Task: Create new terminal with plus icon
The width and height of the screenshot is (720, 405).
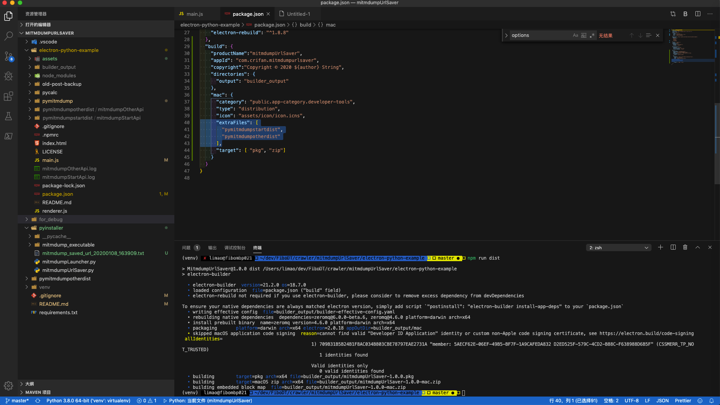Action: tap(660, 247)
